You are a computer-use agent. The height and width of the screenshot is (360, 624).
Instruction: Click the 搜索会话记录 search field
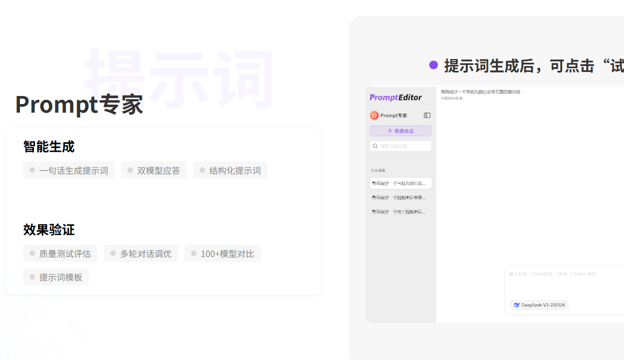coord(403,146)
